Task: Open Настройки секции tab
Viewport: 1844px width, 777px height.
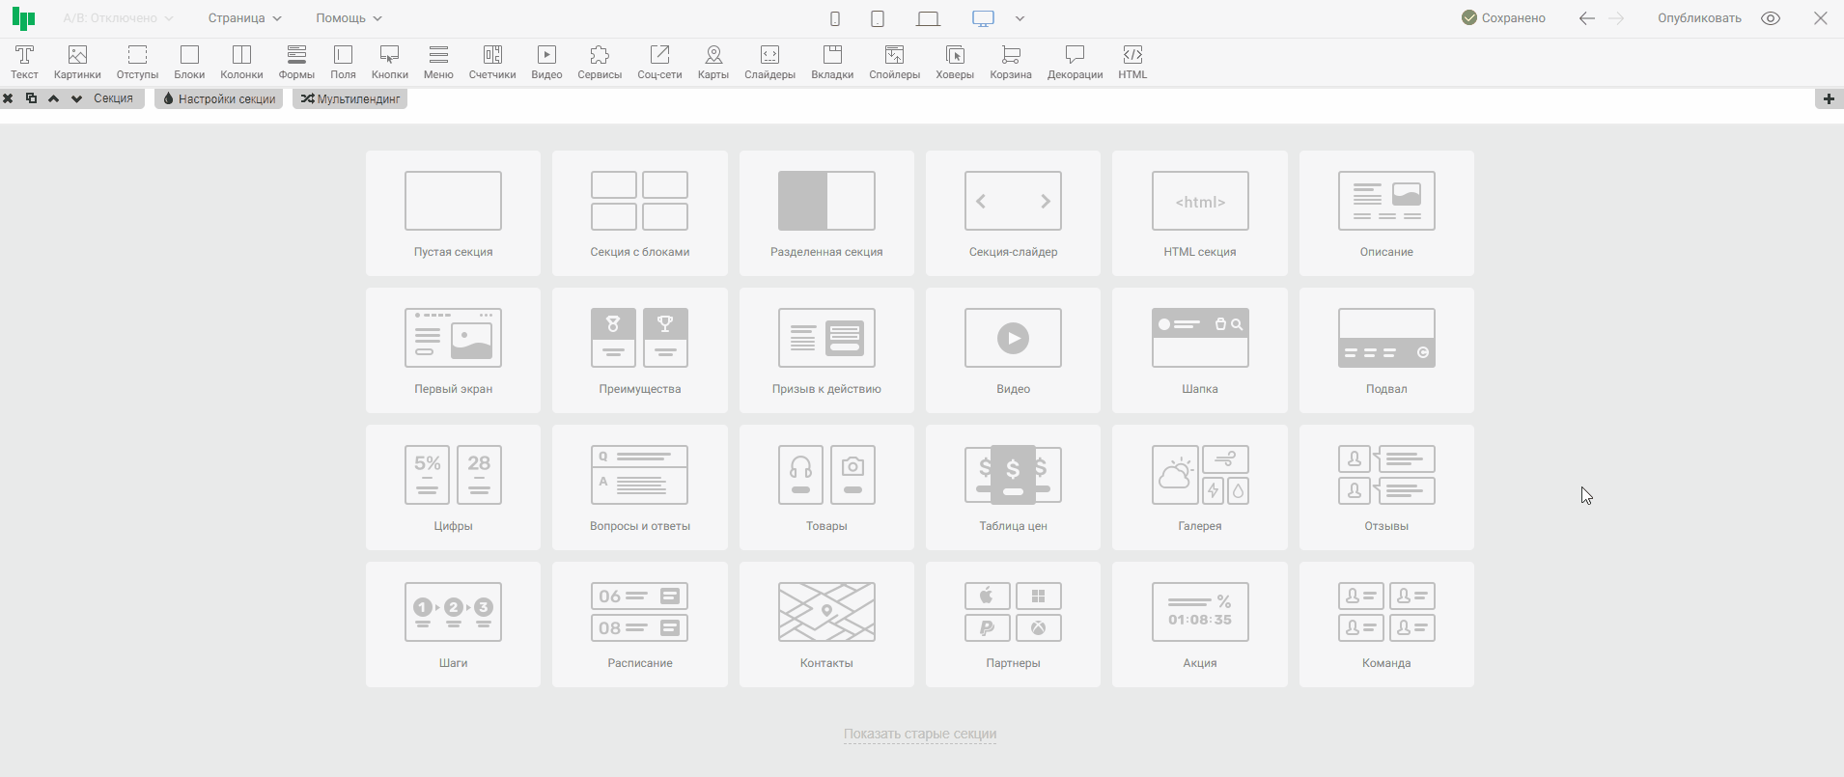Action: point(219,98)
